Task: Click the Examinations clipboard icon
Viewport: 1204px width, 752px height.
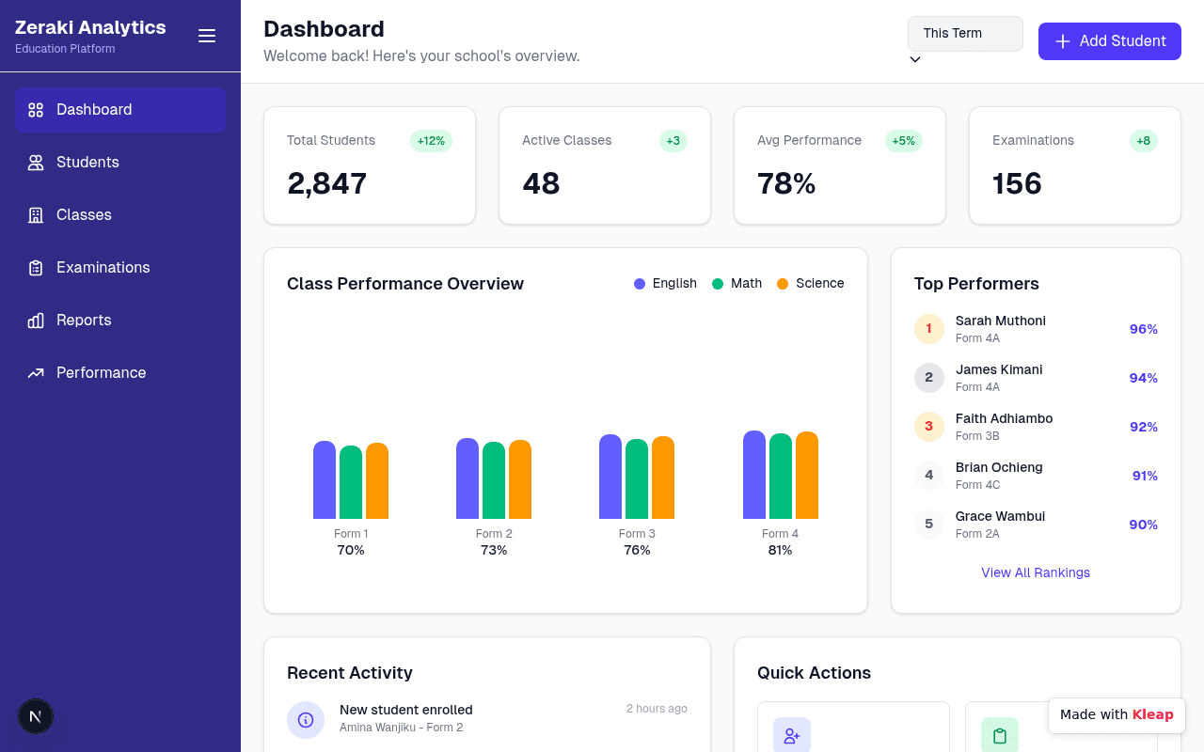Action: point(36,268)
